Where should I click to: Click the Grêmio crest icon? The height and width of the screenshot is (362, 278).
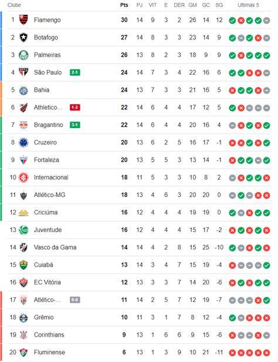[x=23, y=317]
